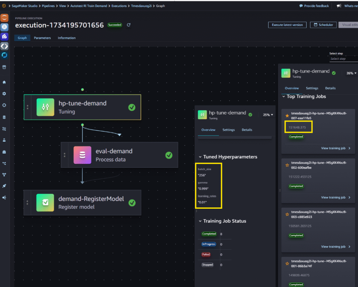Click the eval-demand database step icon
358x287 pixels.
pyautogui.click(x=83, y=155)
